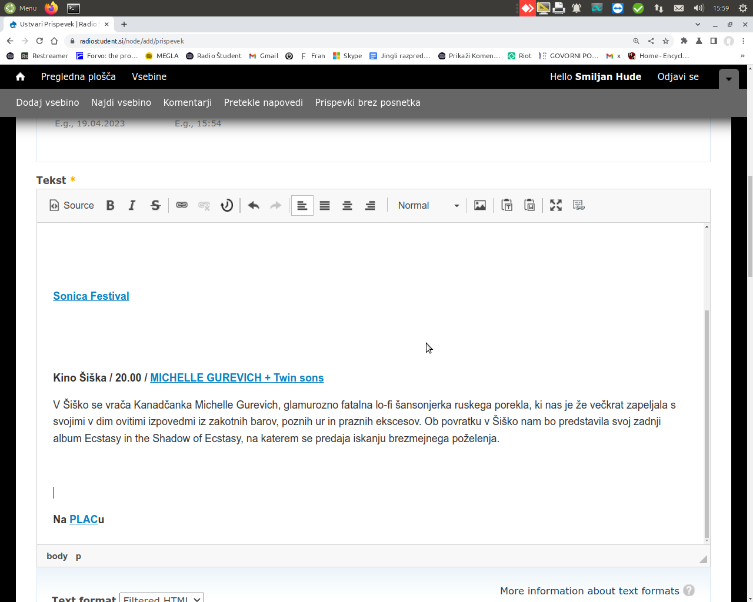Toggle Source view in the editor

72,205
